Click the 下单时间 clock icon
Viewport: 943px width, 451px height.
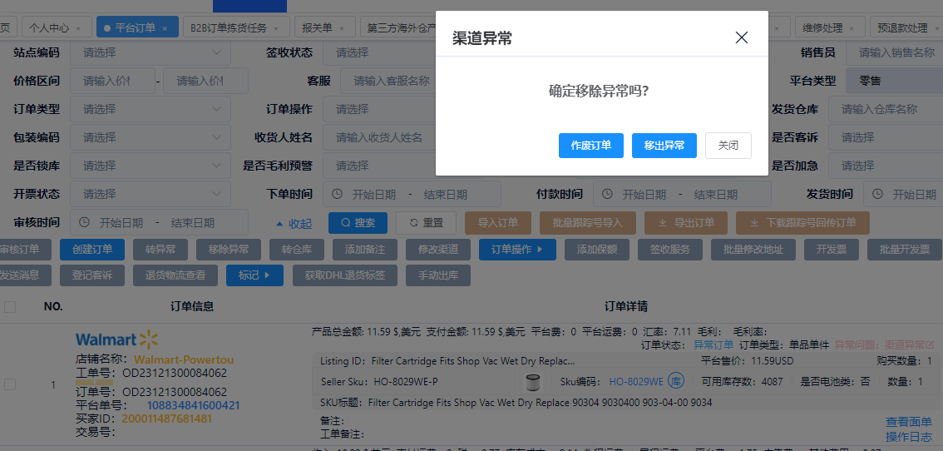click(338, 194)
